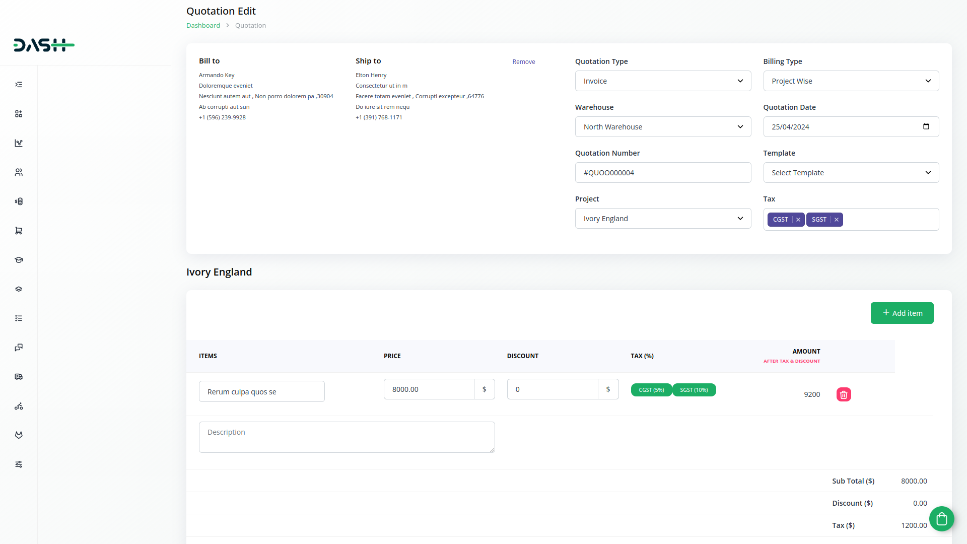This screenshot has width=967, height=544.
Task: Open the dashboard grid icon in sidebar
Action: pos(19,114)
